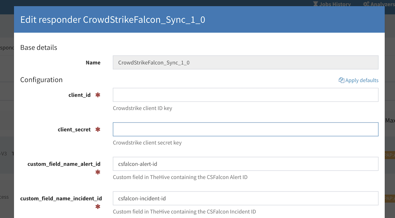Click the required asterisk beside client_id
The width and height of the screenshot is (395, 218).
point(98,95)
